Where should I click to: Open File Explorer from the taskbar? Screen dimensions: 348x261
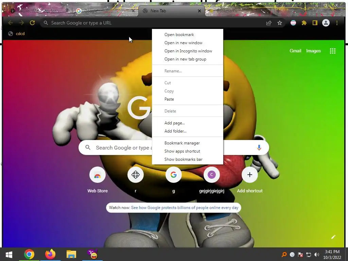(x=71, y=254)
